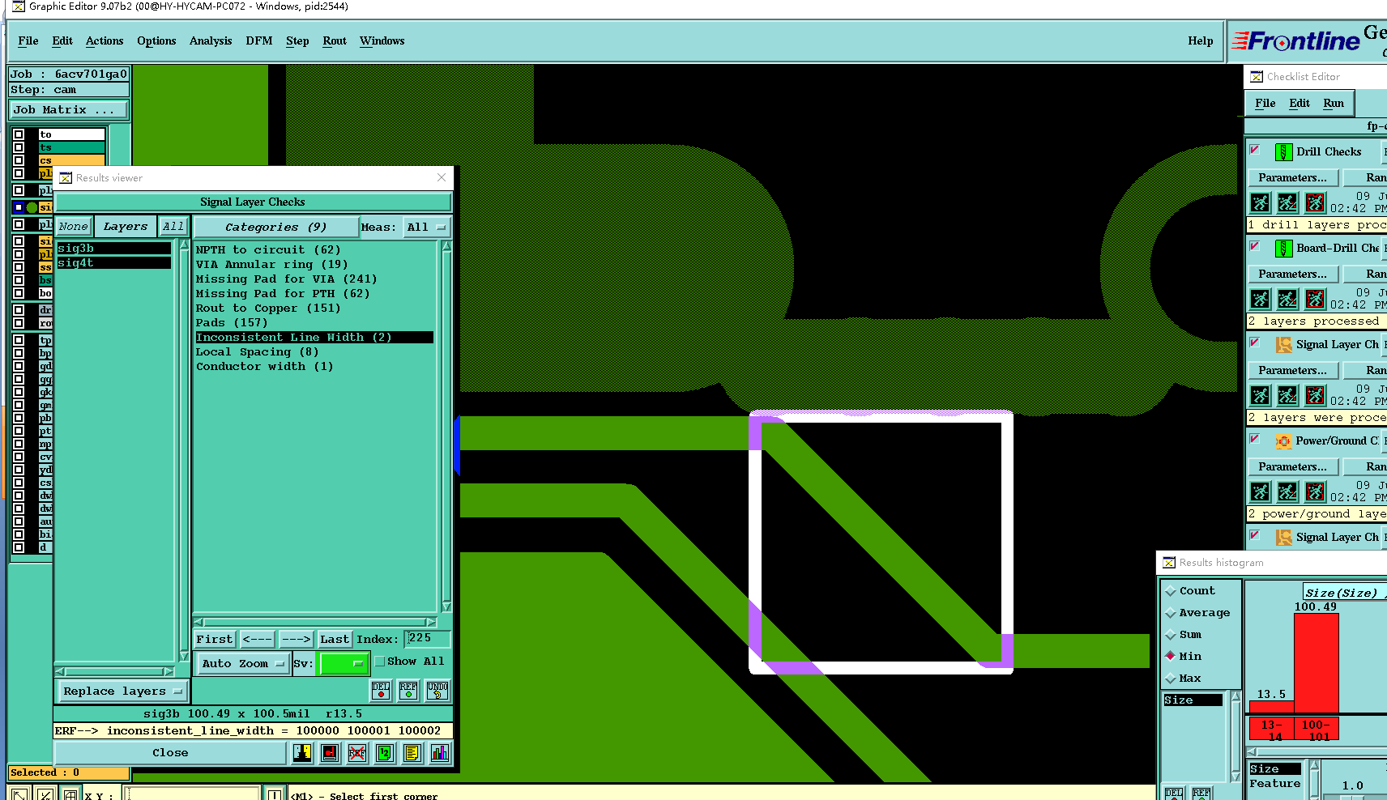Click the black-and-yellow profile icon beside Close
1387x800 pixels.
tap(302, 753)
